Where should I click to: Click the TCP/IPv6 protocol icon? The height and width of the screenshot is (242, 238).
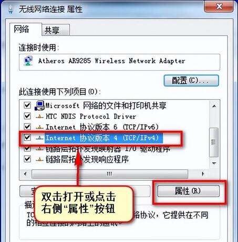39,127
